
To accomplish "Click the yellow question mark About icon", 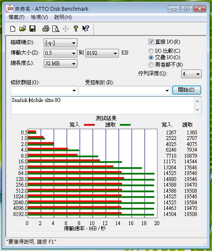I will (x=76, y=29).
